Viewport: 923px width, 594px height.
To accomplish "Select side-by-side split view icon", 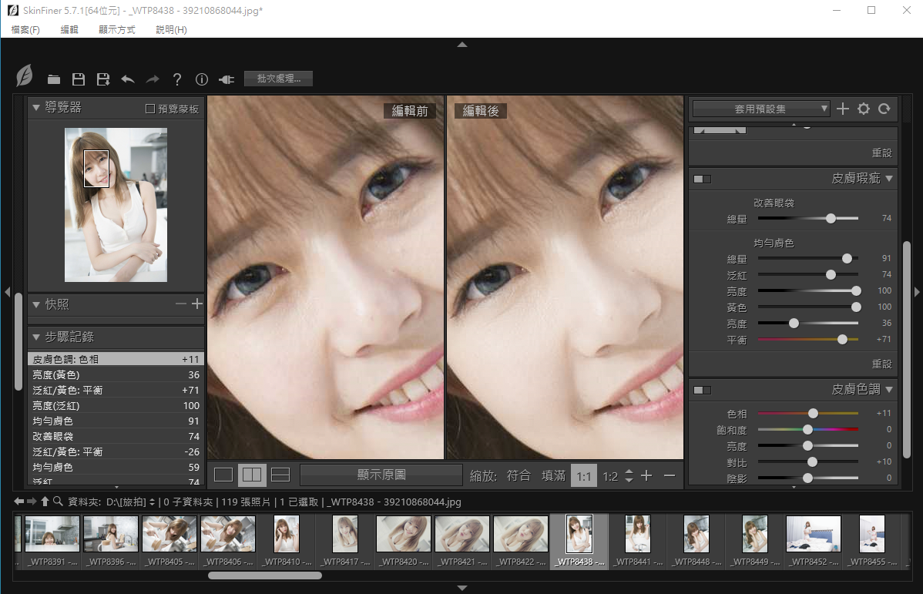I will 252,475.
